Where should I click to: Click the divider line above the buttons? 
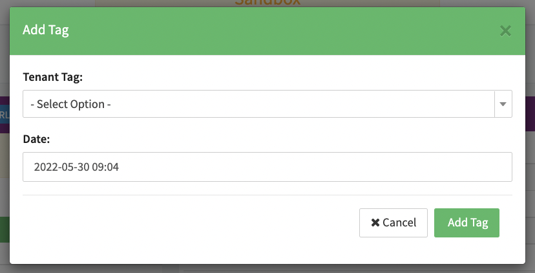[x=267, y=195]
